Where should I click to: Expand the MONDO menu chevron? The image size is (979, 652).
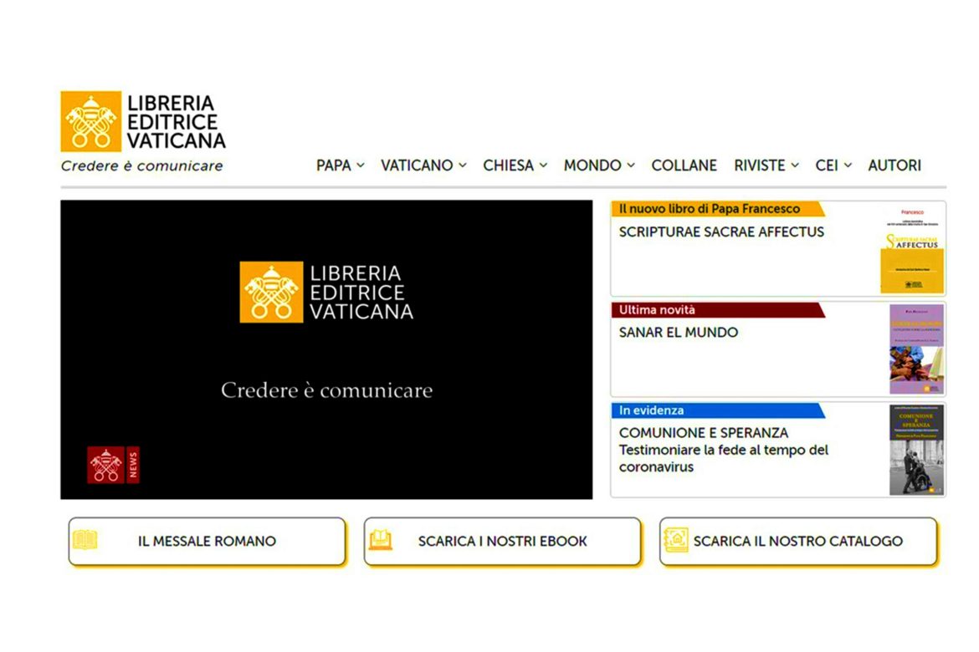pyautogui.click(x=631, y=166)
